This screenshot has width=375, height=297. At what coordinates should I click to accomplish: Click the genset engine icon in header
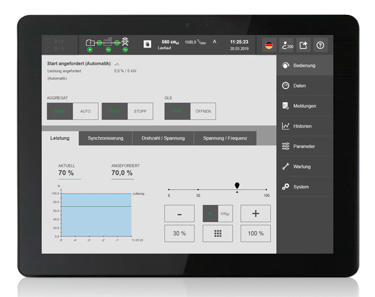pos(90,43)
